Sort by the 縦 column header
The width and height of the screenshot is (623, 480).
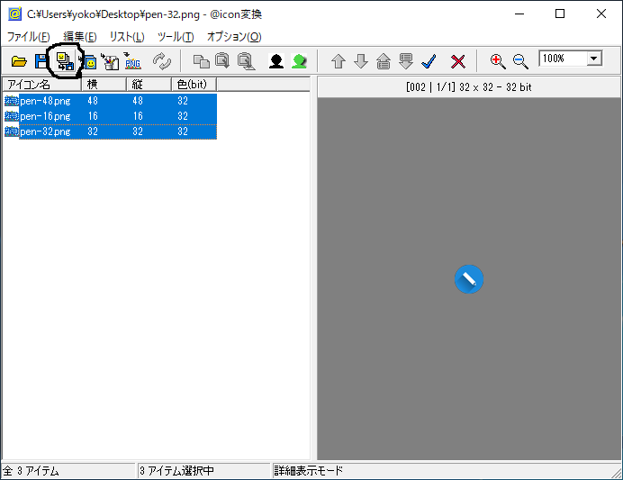149,85
